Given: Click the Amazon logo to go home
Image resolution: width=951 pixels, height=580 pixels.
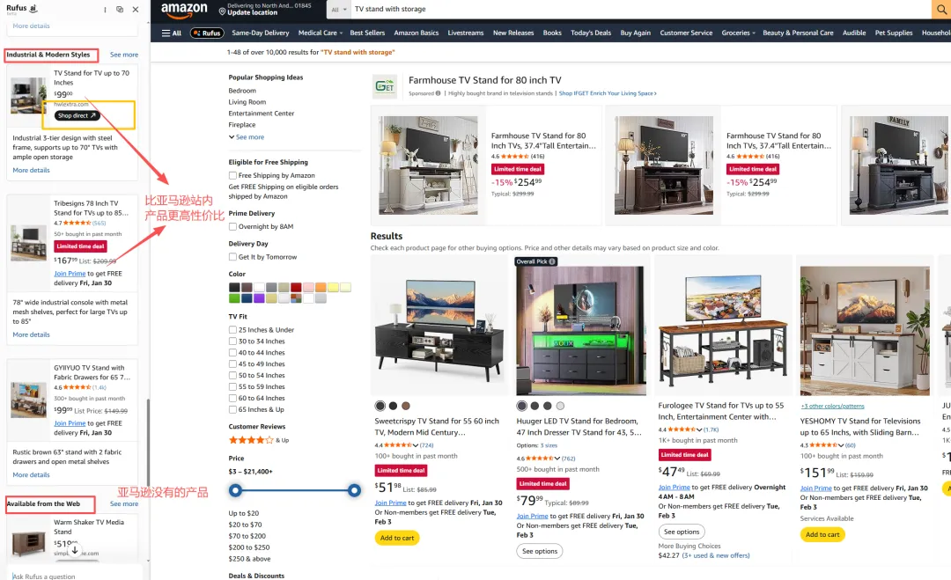Looking at the screenshot, I should point(184,10).
